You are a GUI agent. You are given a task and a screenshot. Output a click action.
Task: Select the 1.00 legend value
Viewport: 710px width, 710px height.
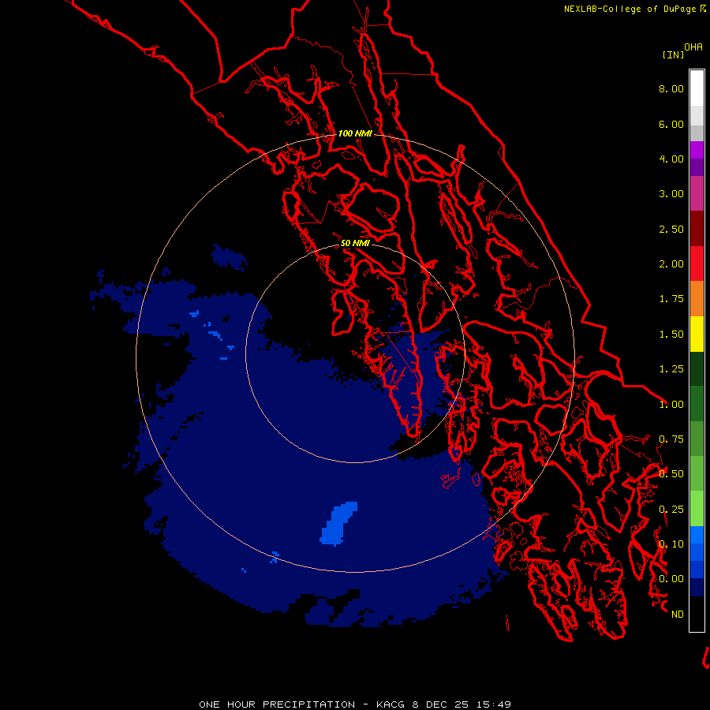click(671, 405)
